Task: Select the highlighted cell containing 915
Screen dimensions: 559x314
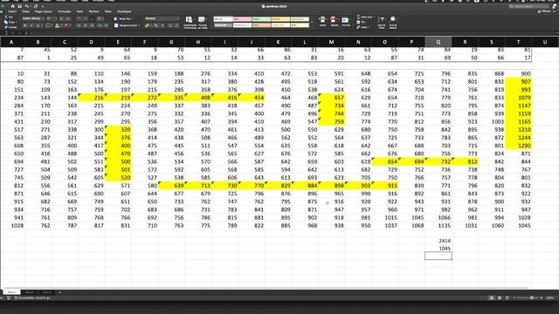Action: [x=384, y=186]
